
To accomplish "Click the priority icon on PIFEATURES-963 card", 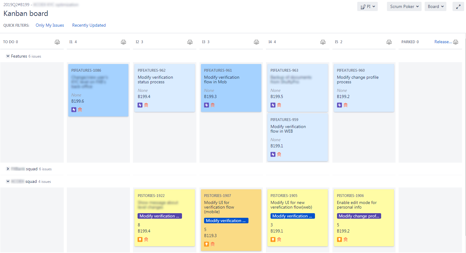I will point(279,105).
